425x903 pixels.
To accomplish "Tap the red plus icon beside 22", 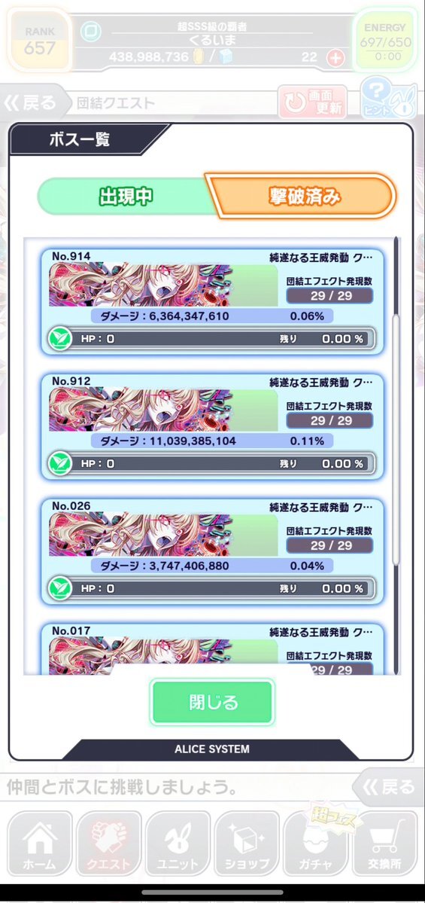I will [x=335, y=57].
